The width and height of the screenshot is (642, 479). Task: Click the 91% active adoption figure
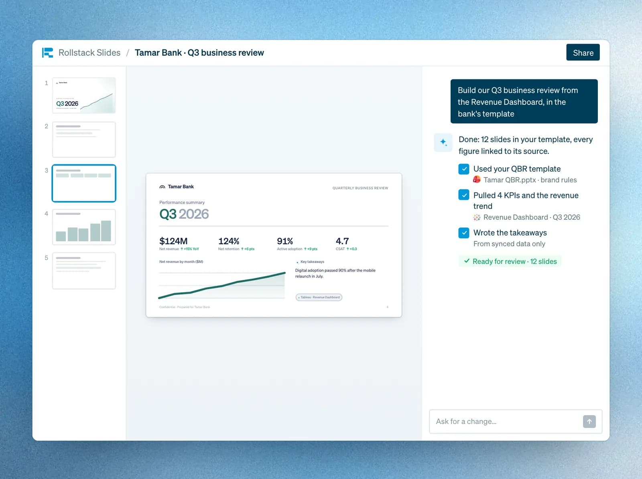[x=285, y=241]
